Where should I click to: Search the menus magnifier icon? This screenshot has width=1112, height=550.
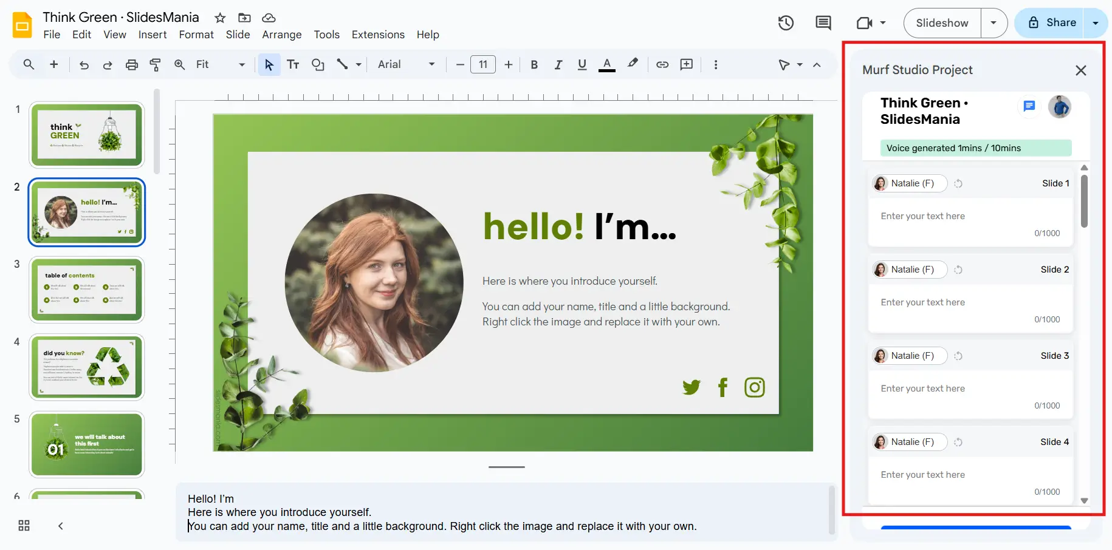[29, 64]
